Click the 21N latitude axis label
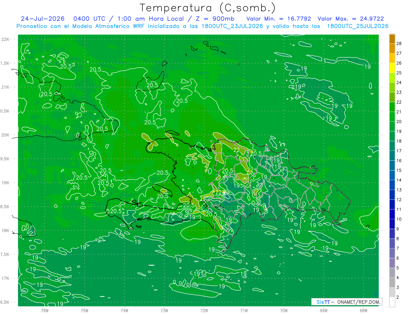408x315 pixels. click(x=5, y=87)
